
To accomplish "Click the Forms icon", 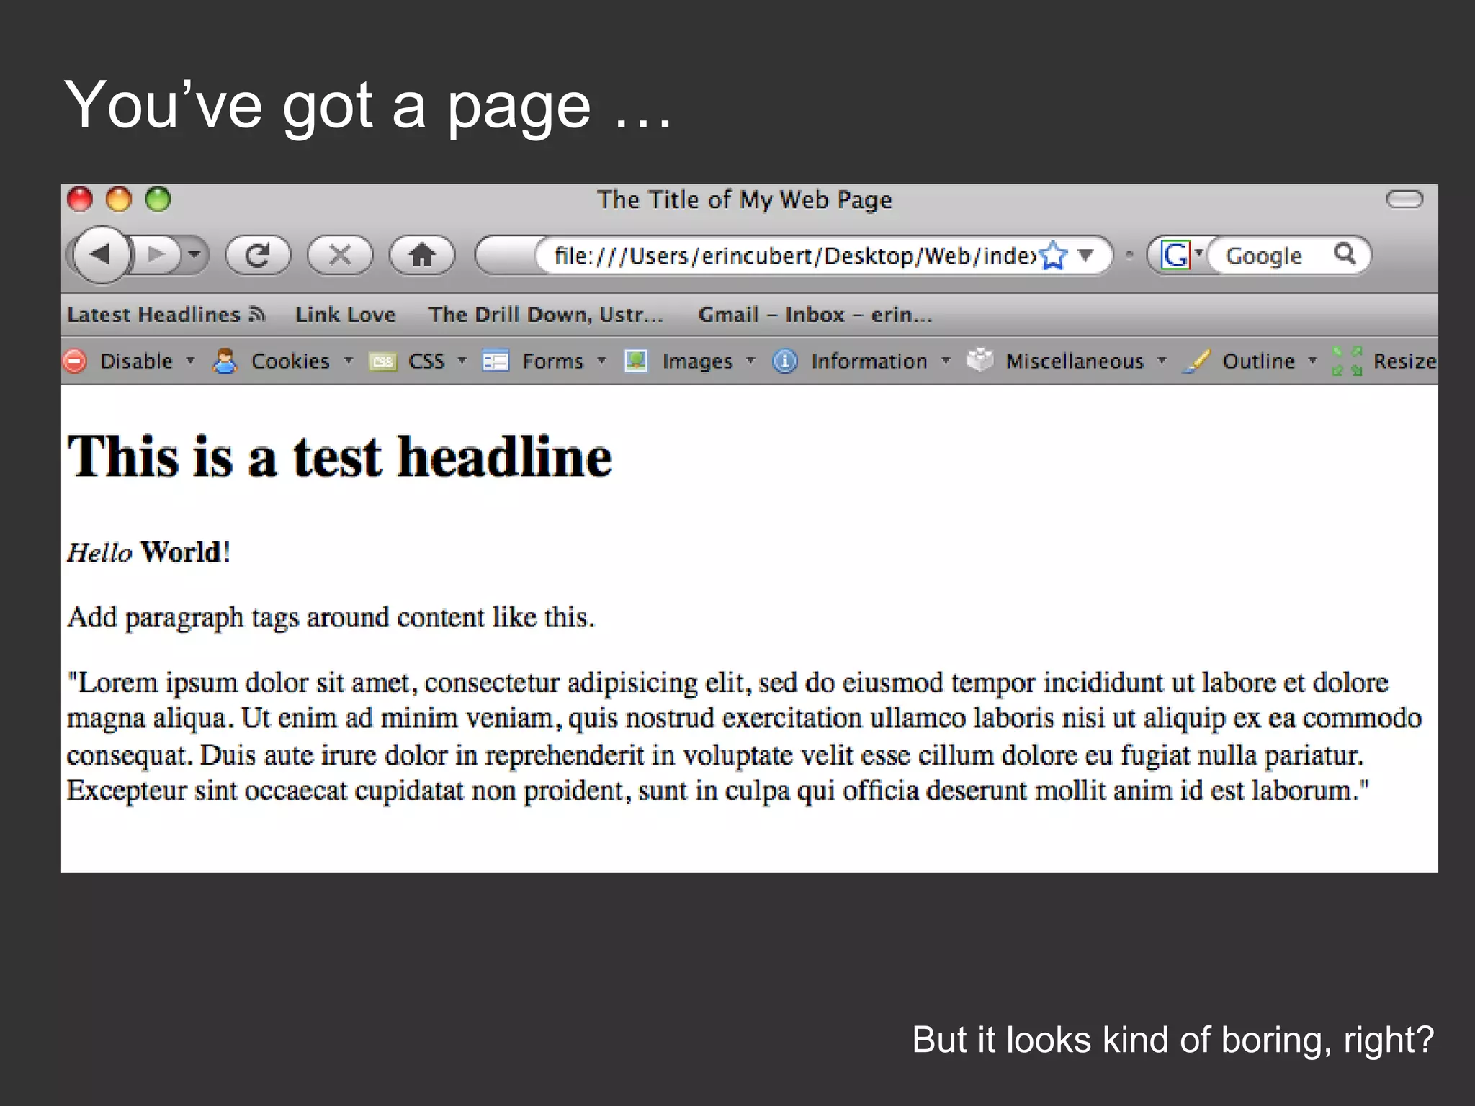I will tap(496, 361).
